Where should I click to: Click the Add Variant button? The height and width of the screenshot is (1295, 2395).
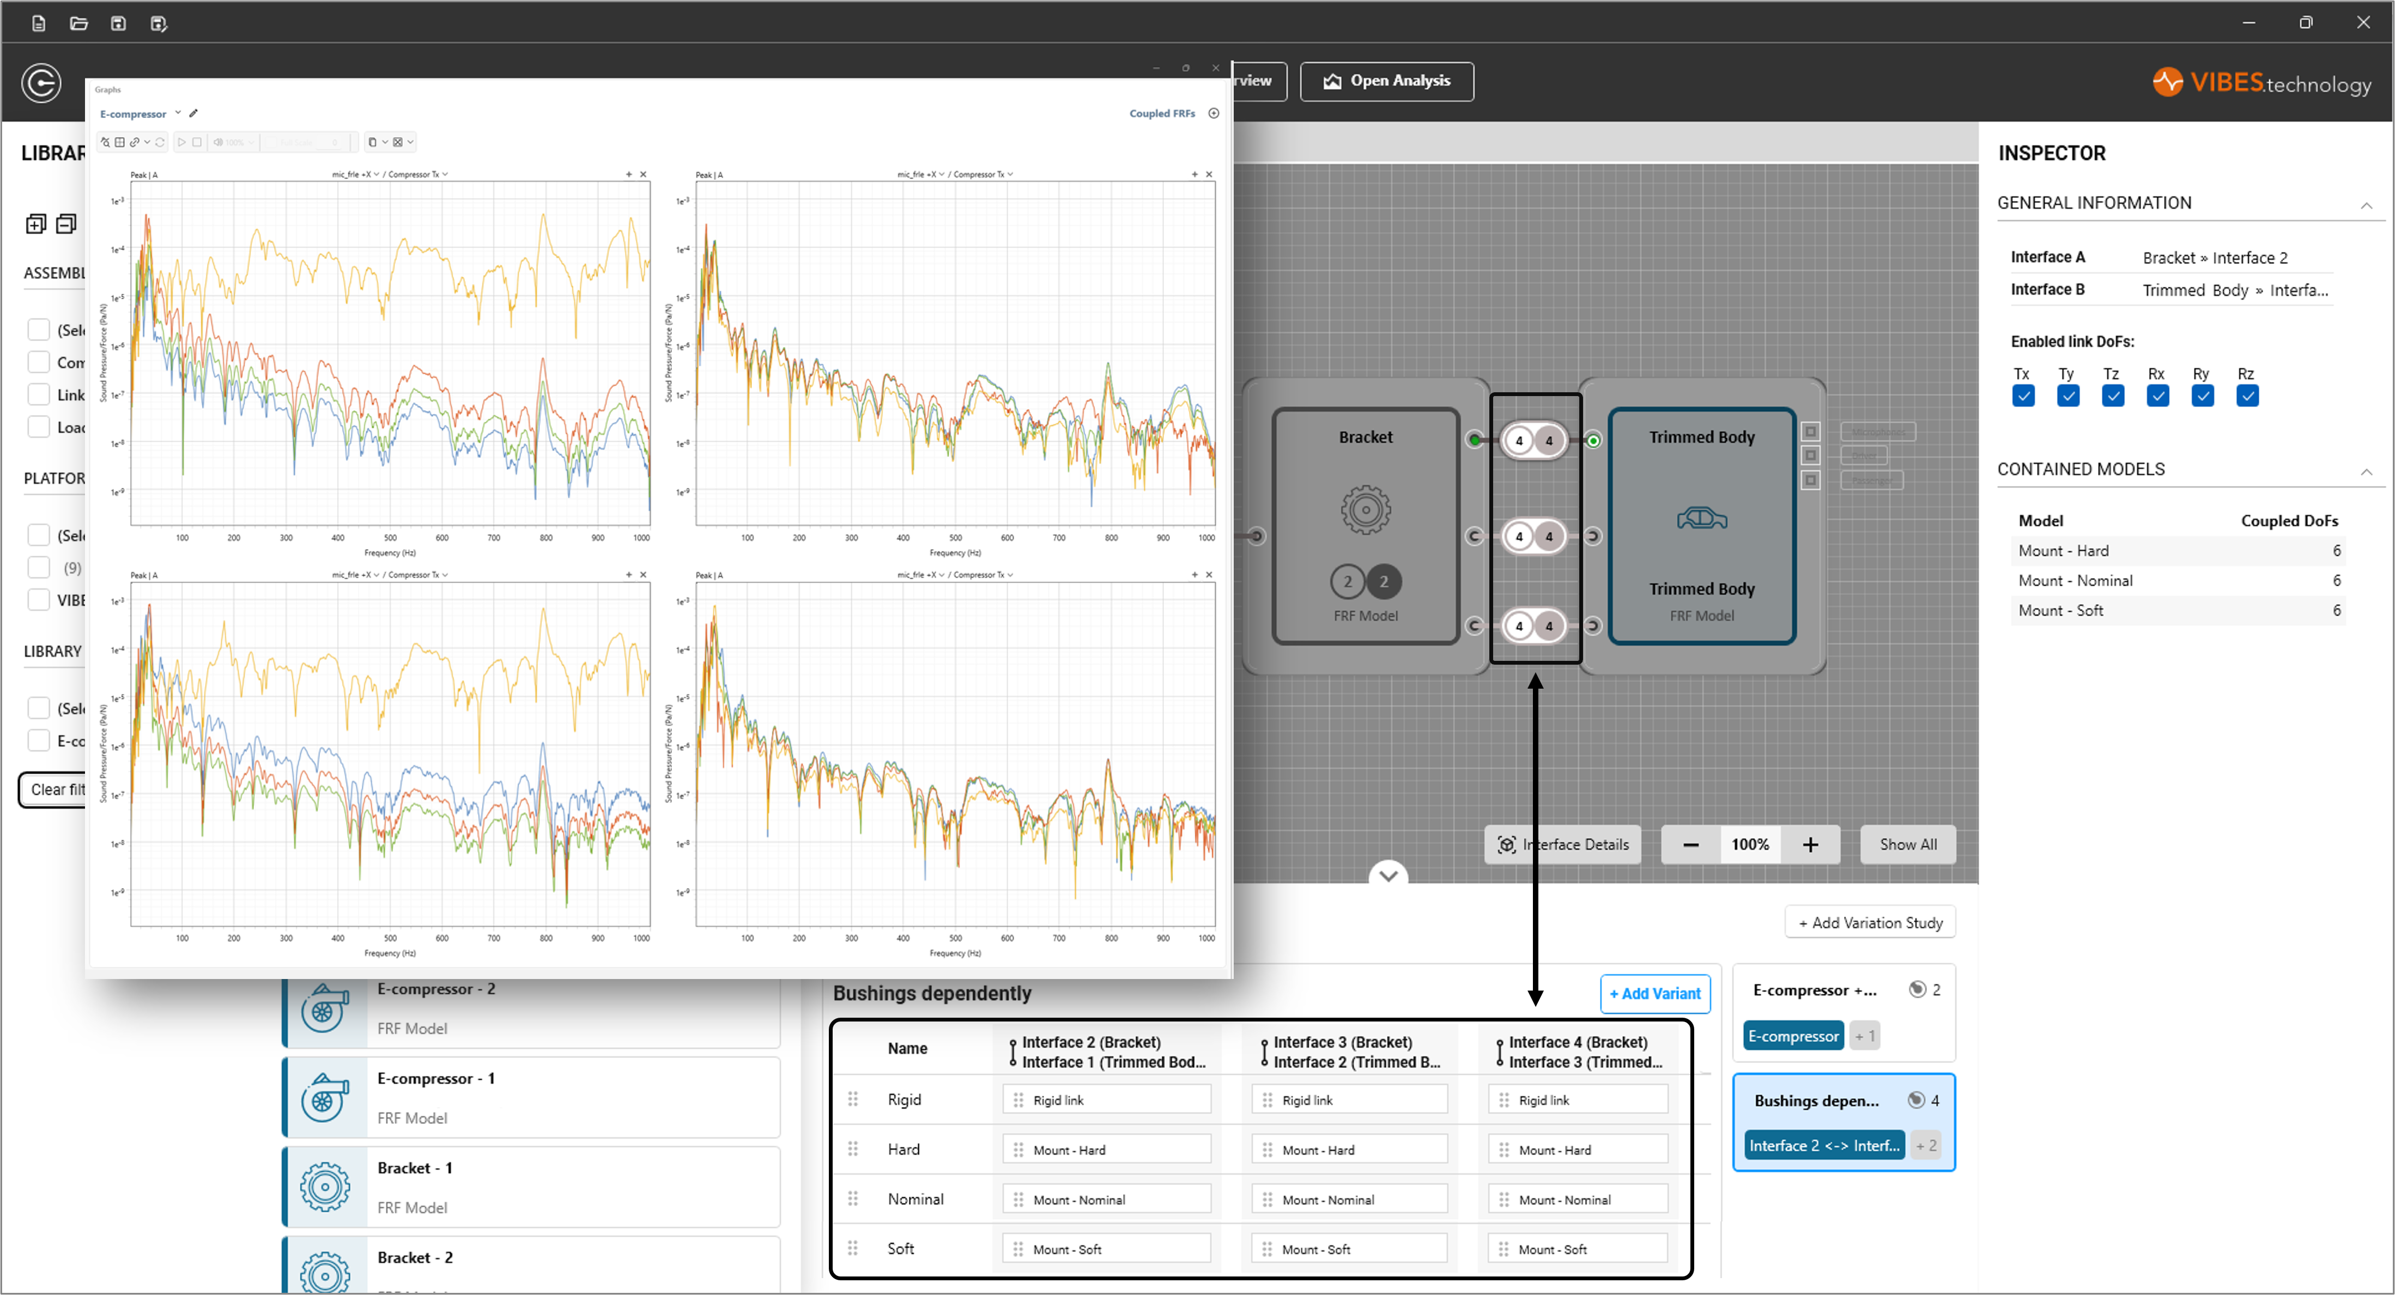(x=1655, y=993)
